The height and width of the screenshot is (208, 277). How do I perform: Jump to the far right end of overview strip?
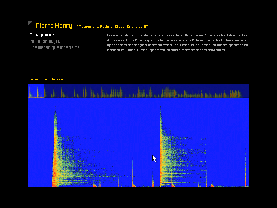[247, 91]
